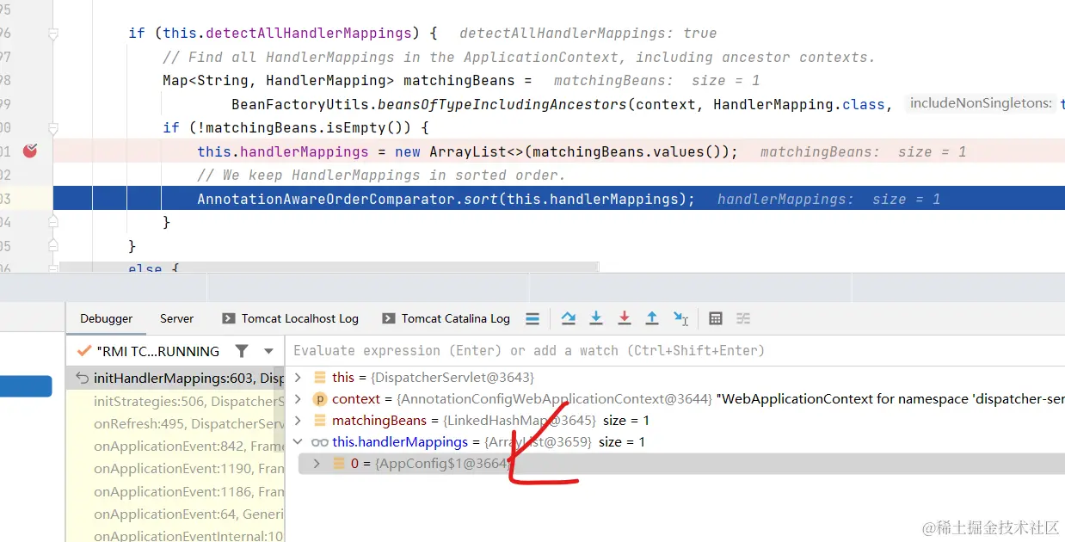Collapse the this.handlerMappings watch node

pos(299,442)
